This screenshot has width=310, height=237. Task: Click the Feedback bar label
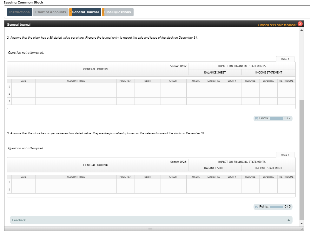pos(18,220)
